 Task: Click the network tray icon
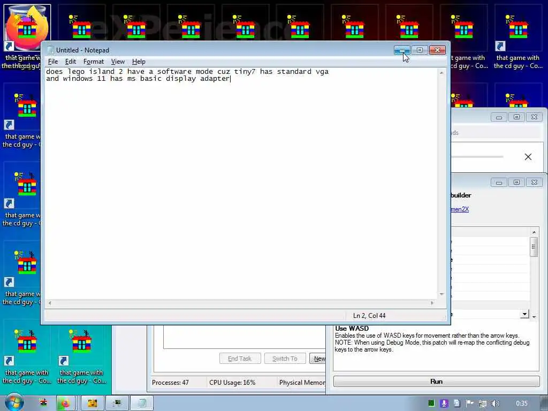(483, 404)
